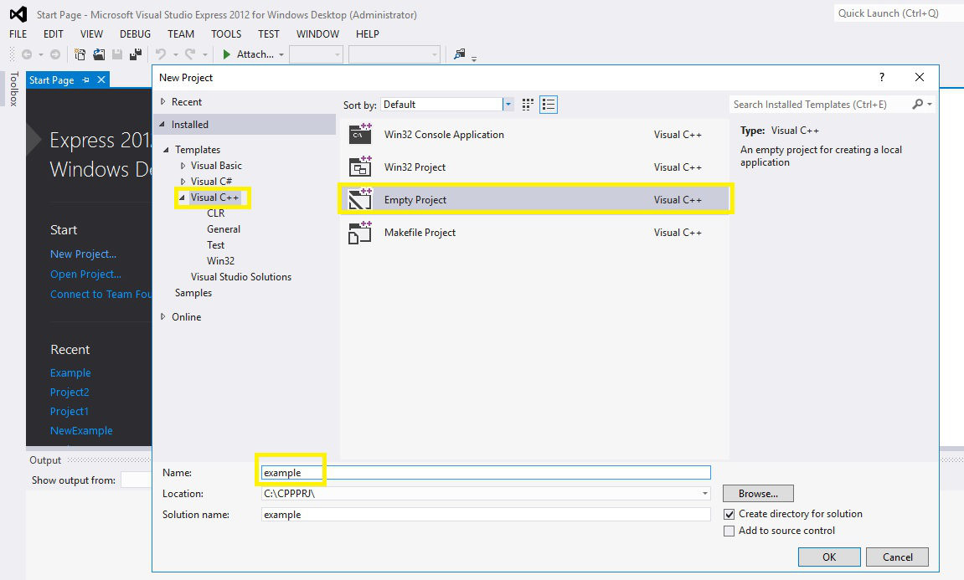
Task: Open recent project Project2
Action: click(x=70, y=392)
